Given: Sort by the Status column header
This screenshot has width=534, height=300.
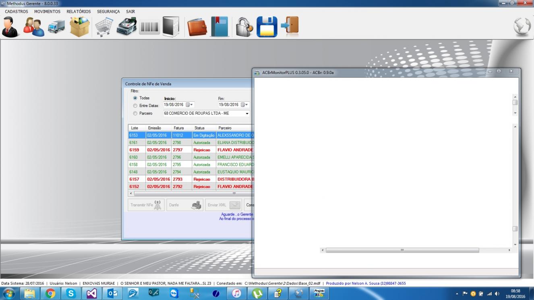Looking at the screenshot, I should pos(204,128).
